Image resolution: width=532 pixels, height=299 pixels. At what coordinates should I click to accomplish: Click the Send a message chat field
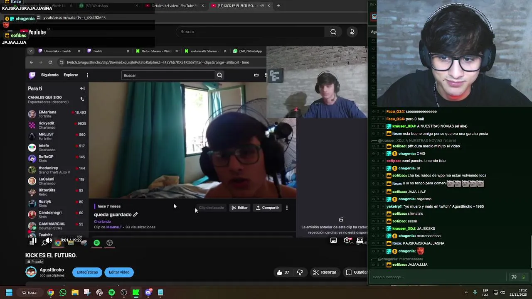pos(438,277)
